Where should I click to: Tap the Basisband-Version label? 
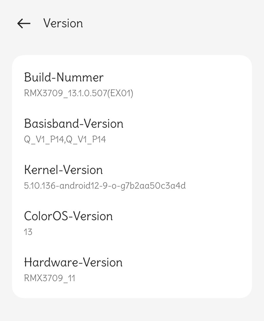click(x=74, y=124)
